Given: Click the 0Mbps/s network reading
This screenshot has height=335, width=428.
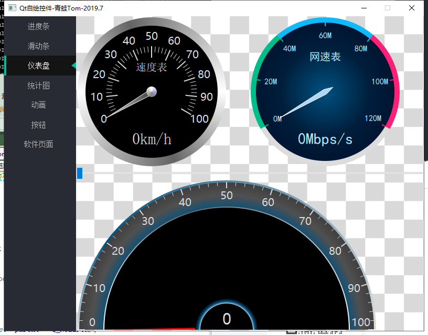Looking at the screenshot, I should [x=325, y=139].
